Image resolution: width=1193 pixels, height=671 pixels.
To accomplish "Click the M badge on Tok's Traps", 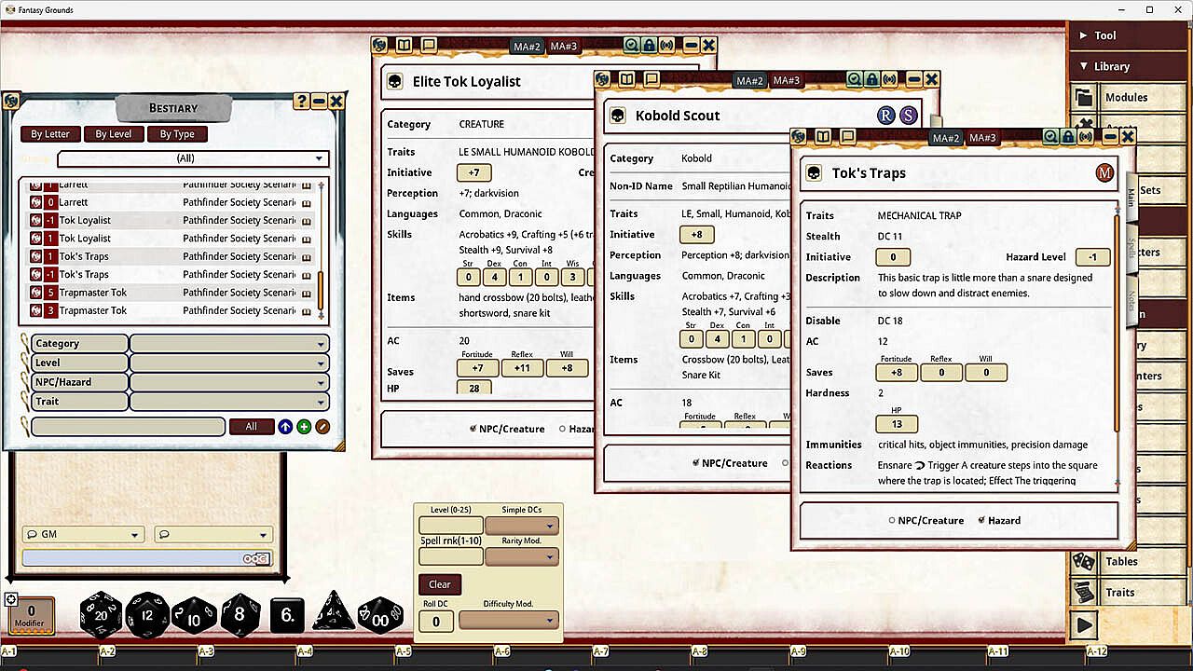I will [x=1104, y=173].
